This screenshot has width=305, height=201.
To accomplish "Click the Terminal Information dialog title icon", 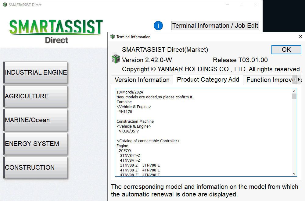I will (x=113, y=37).
